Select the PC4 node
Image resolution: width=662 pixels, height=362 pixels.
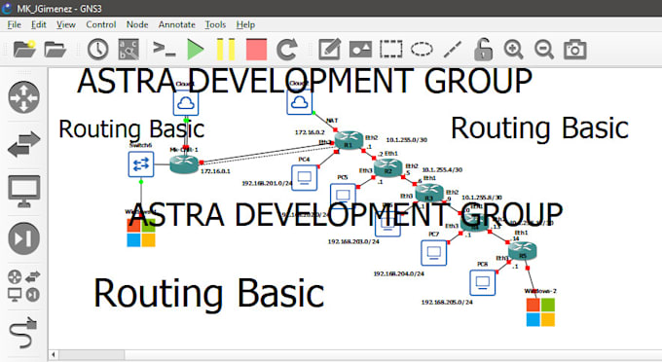(305, 178)
